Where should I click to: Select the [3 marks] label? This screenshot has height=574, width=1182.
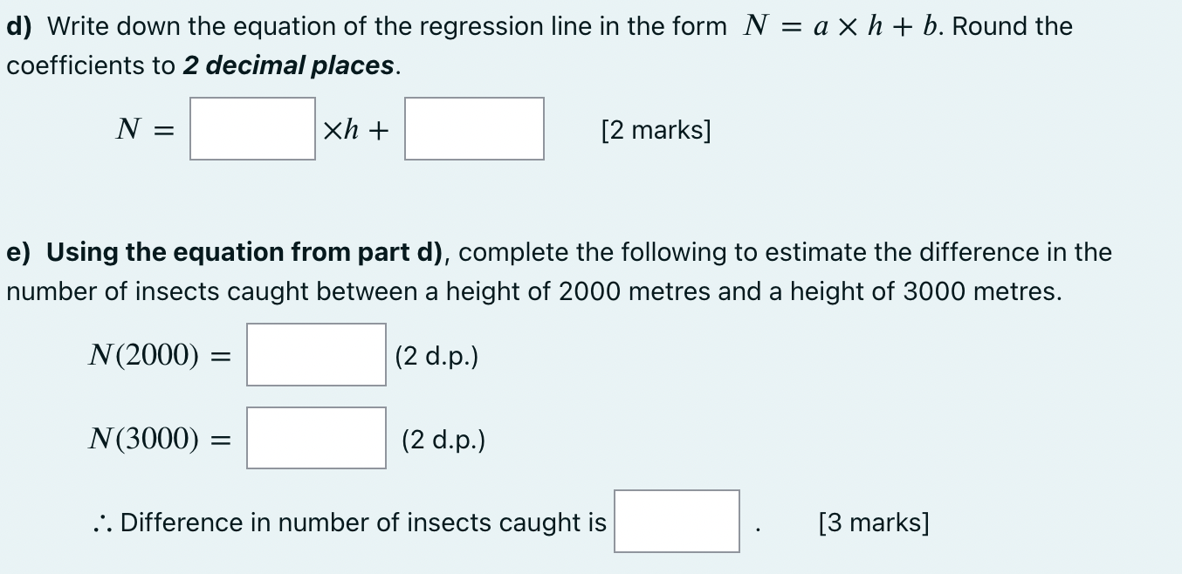874,522
